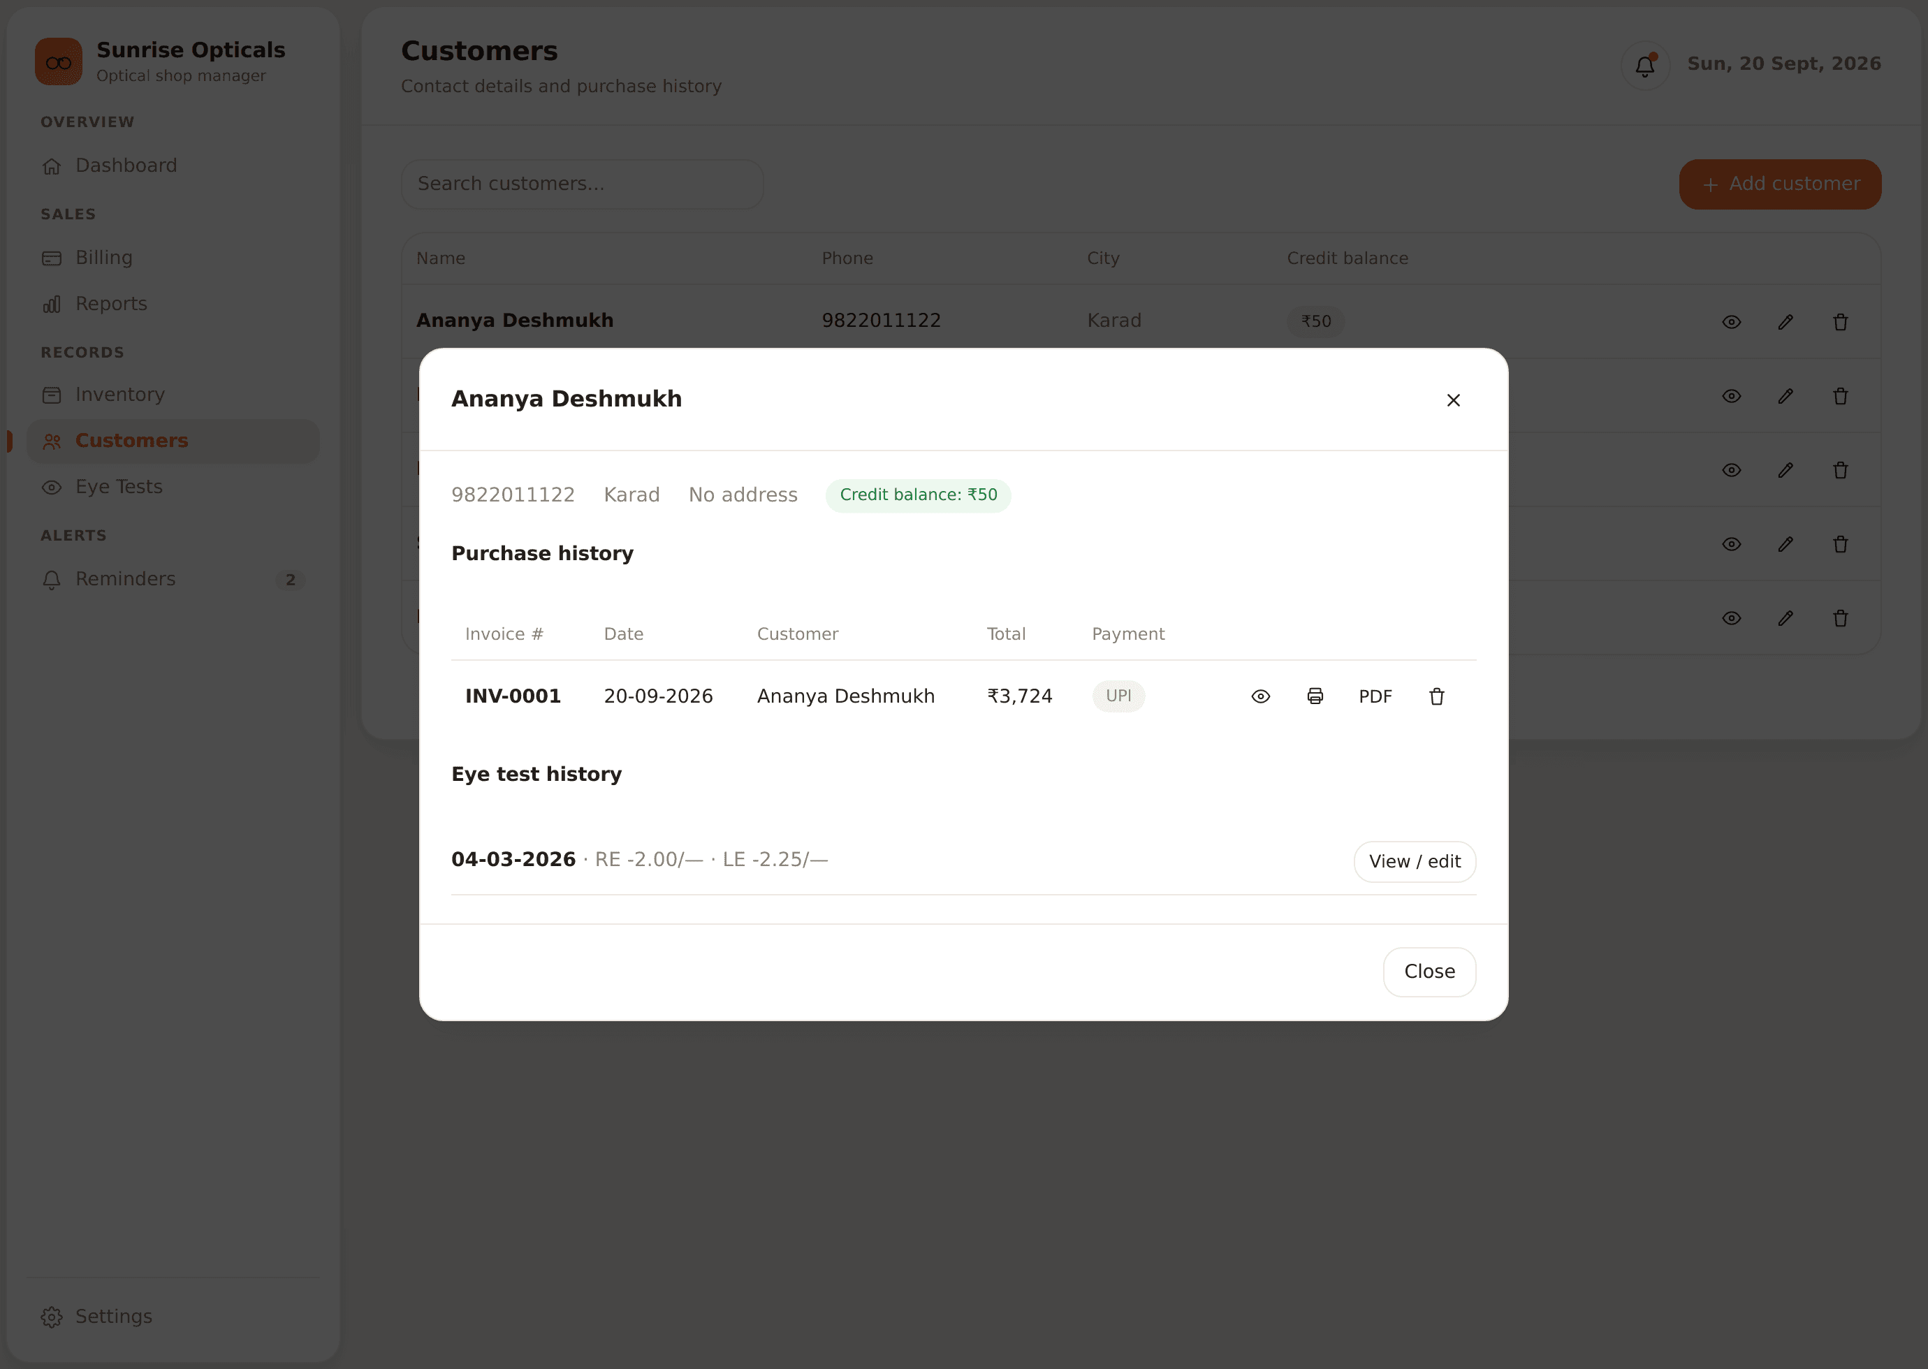
Task: Open Dashboard in sidebar
Action: pyautogui.click(x=173, y=166)
